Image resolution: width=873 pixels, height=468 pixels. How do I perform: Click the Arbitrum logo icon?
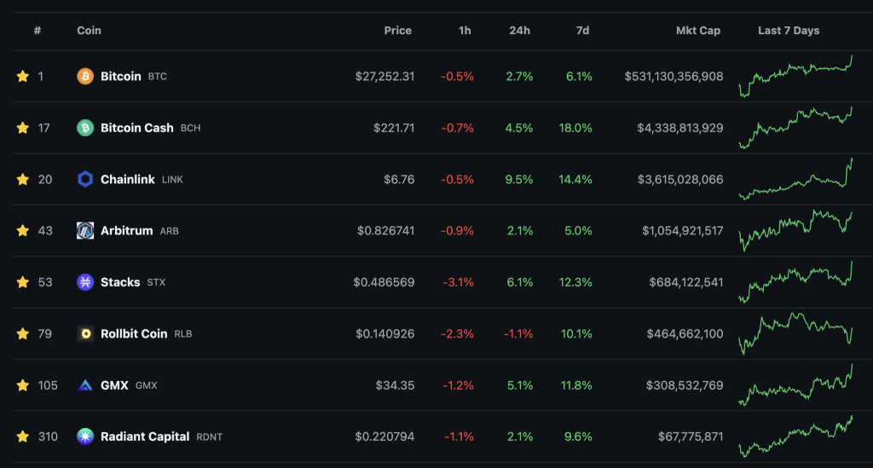[85, 230]
